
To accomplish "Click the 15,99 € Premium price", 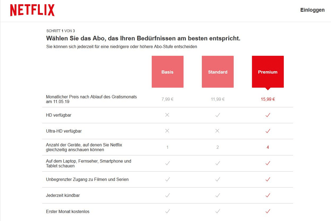I will point(268,99).
